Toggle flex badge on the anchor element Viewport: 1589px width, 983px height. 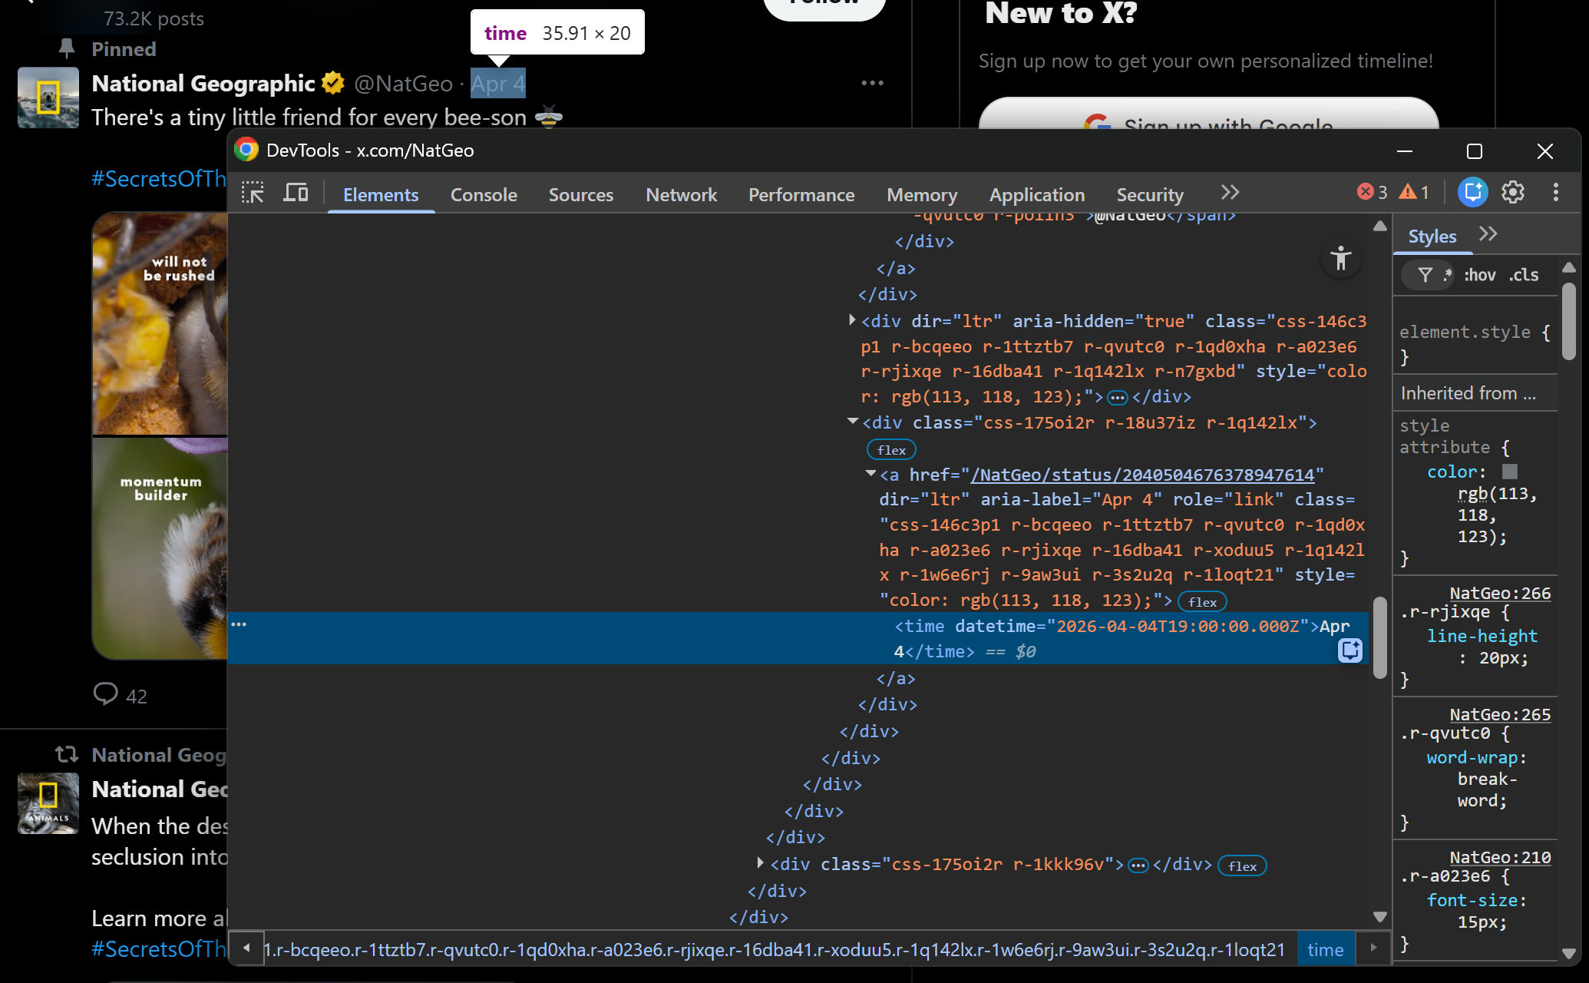tap(1203, 602)
